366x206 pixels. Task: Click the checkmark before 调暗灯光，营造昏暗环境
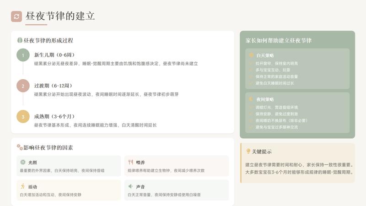tap(251, 107)
